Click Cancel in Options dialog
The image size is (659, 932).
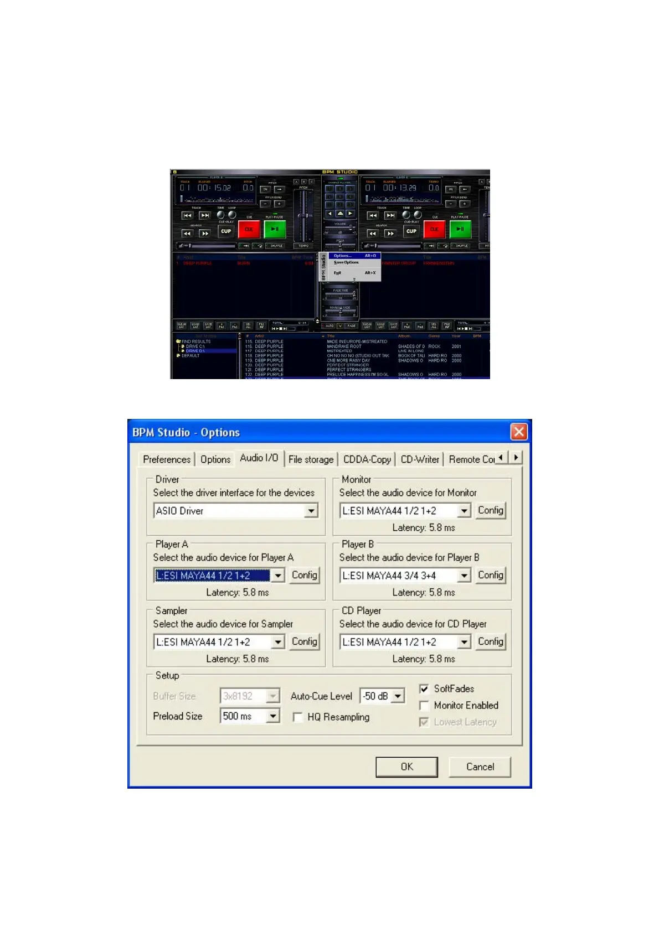480,767
